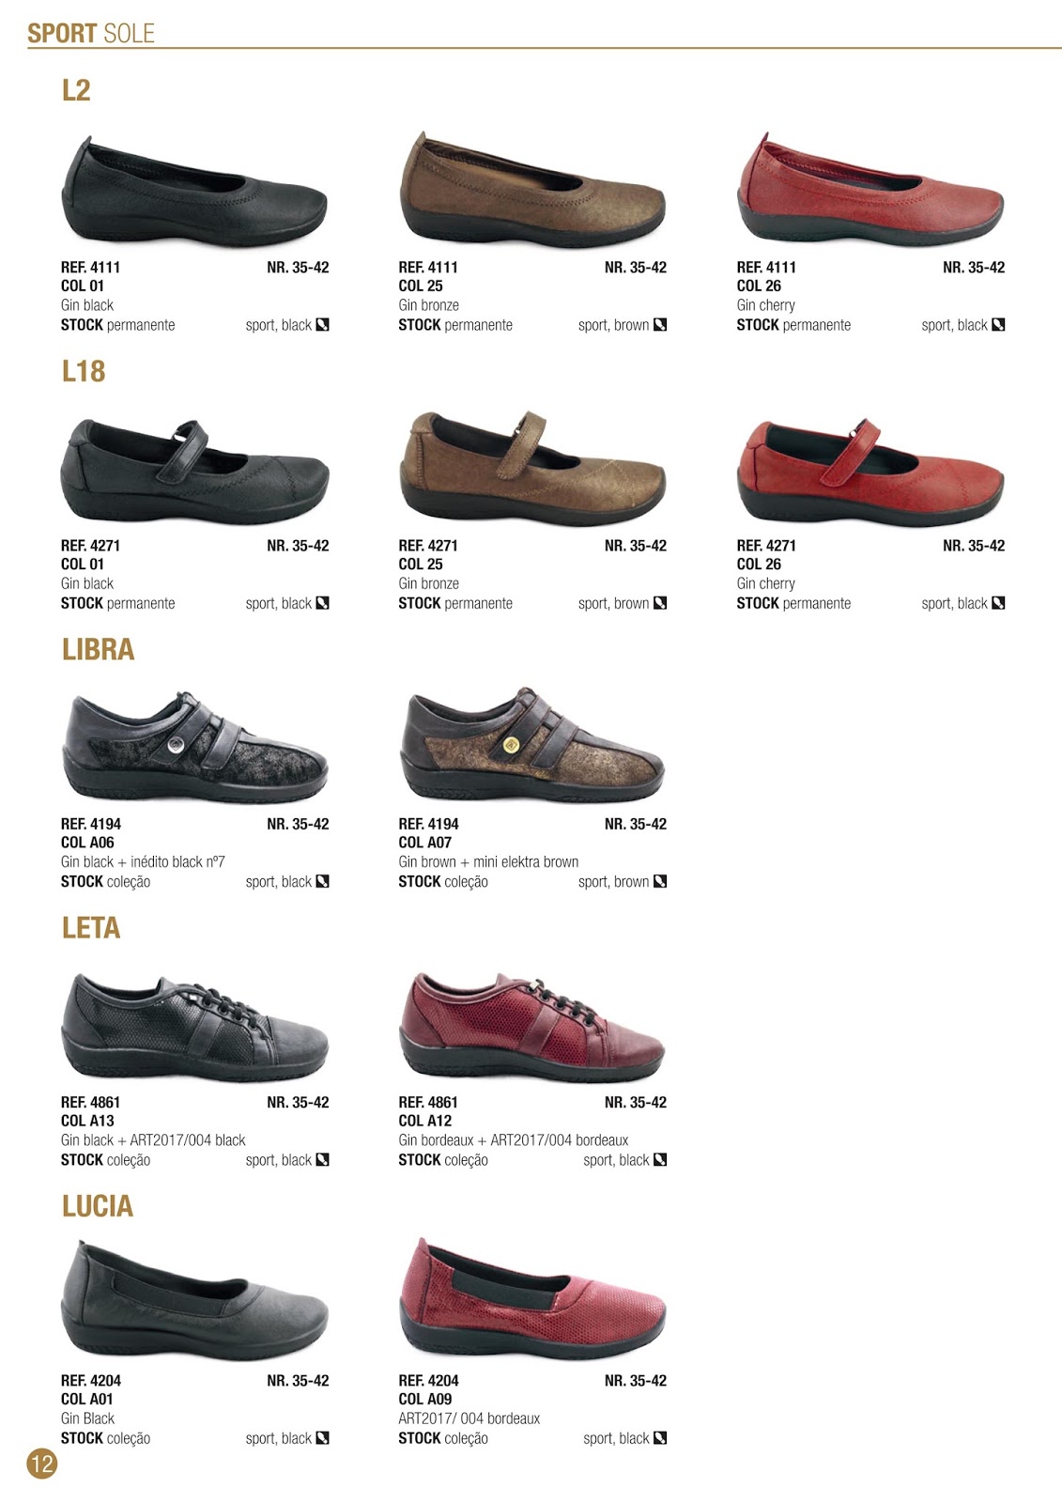Click the sole icon beside L2 COL 01
The image size is (1062, 1503).
323,325
